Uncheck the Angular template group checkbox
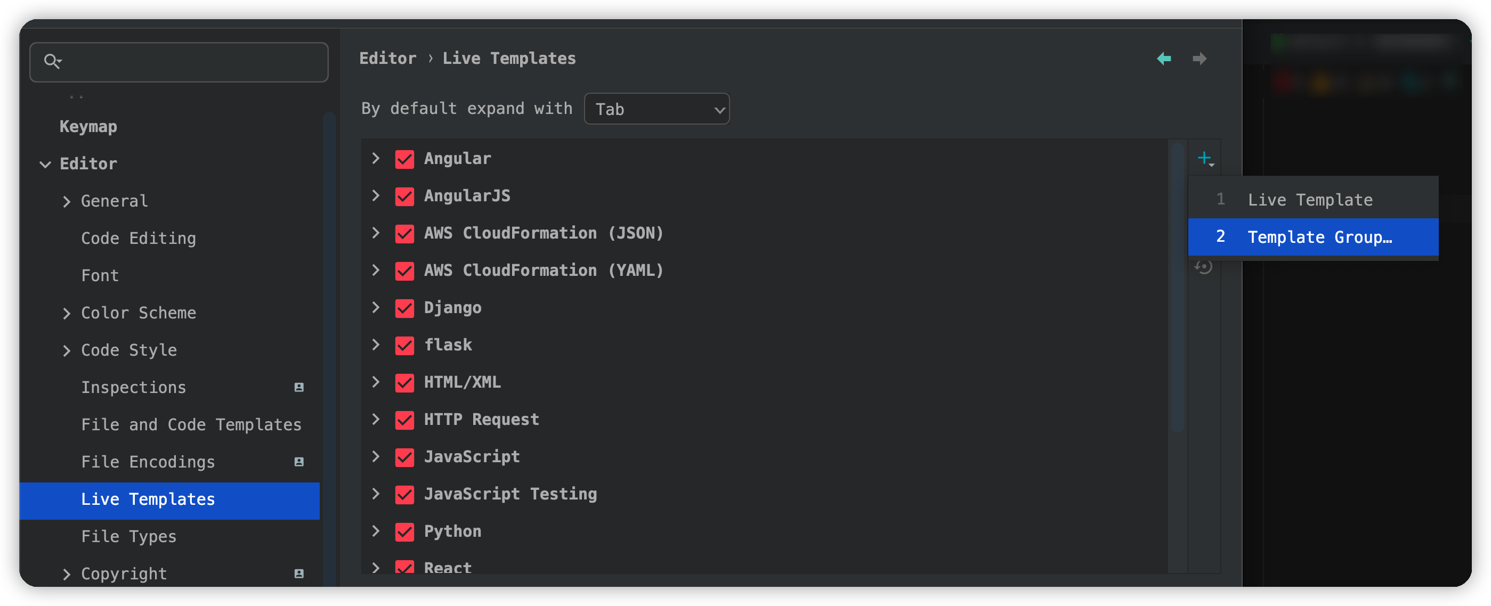This screenshot has height=606, width=1491. coord(404,159)
